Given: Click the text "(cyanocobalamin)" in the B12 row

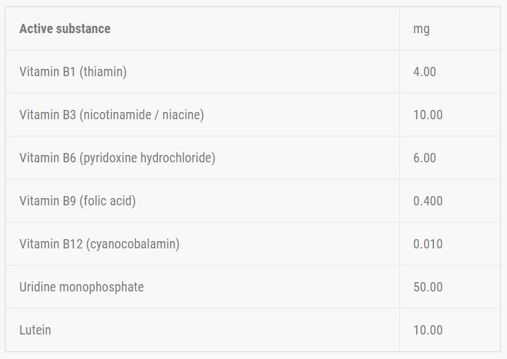Looking at the screenshot, I should click(133, 244).
